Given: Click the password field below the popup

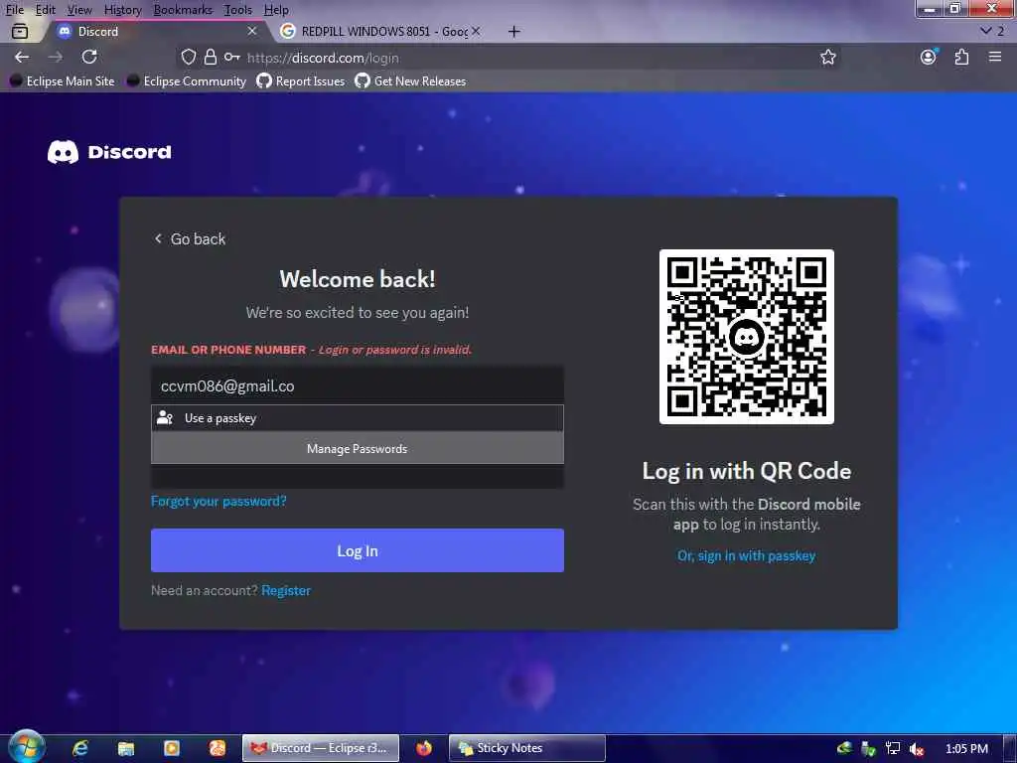Looking at the screenshot, I should tap(358, 476).
